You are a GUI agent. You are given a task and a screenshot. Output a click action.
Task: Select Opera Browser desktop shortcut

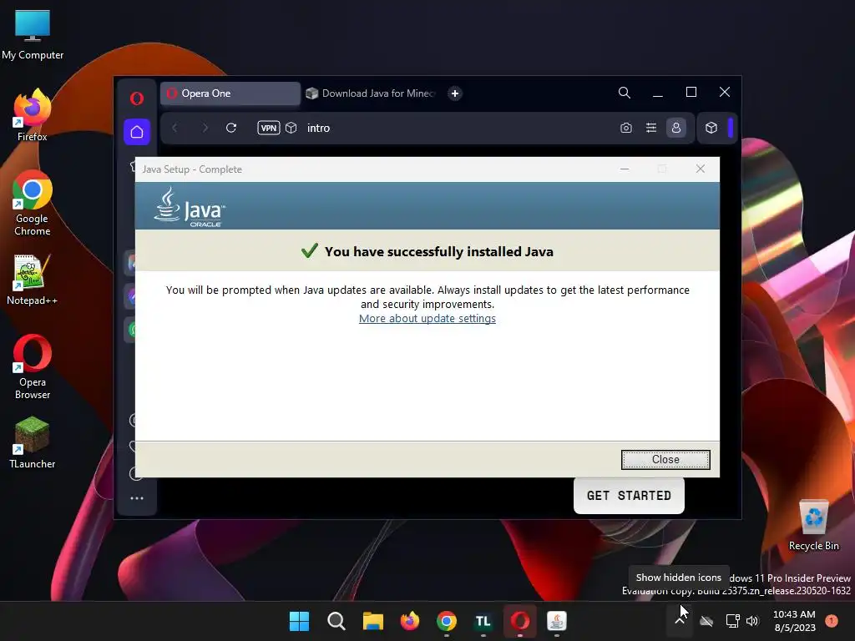33,367
